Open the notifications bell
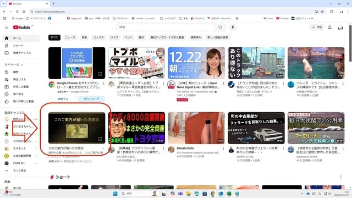The height and width of the screenshot is (198, 352). (330, 28)
